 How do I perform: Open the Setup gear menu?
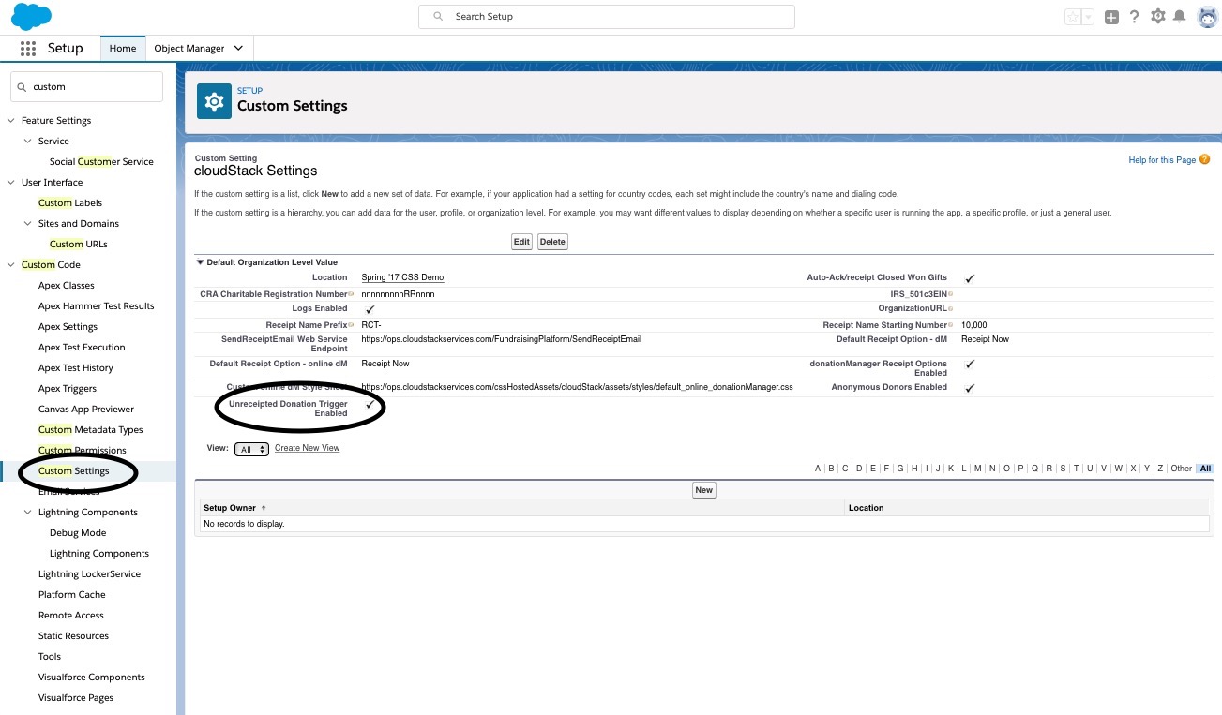pos(1158,17)
